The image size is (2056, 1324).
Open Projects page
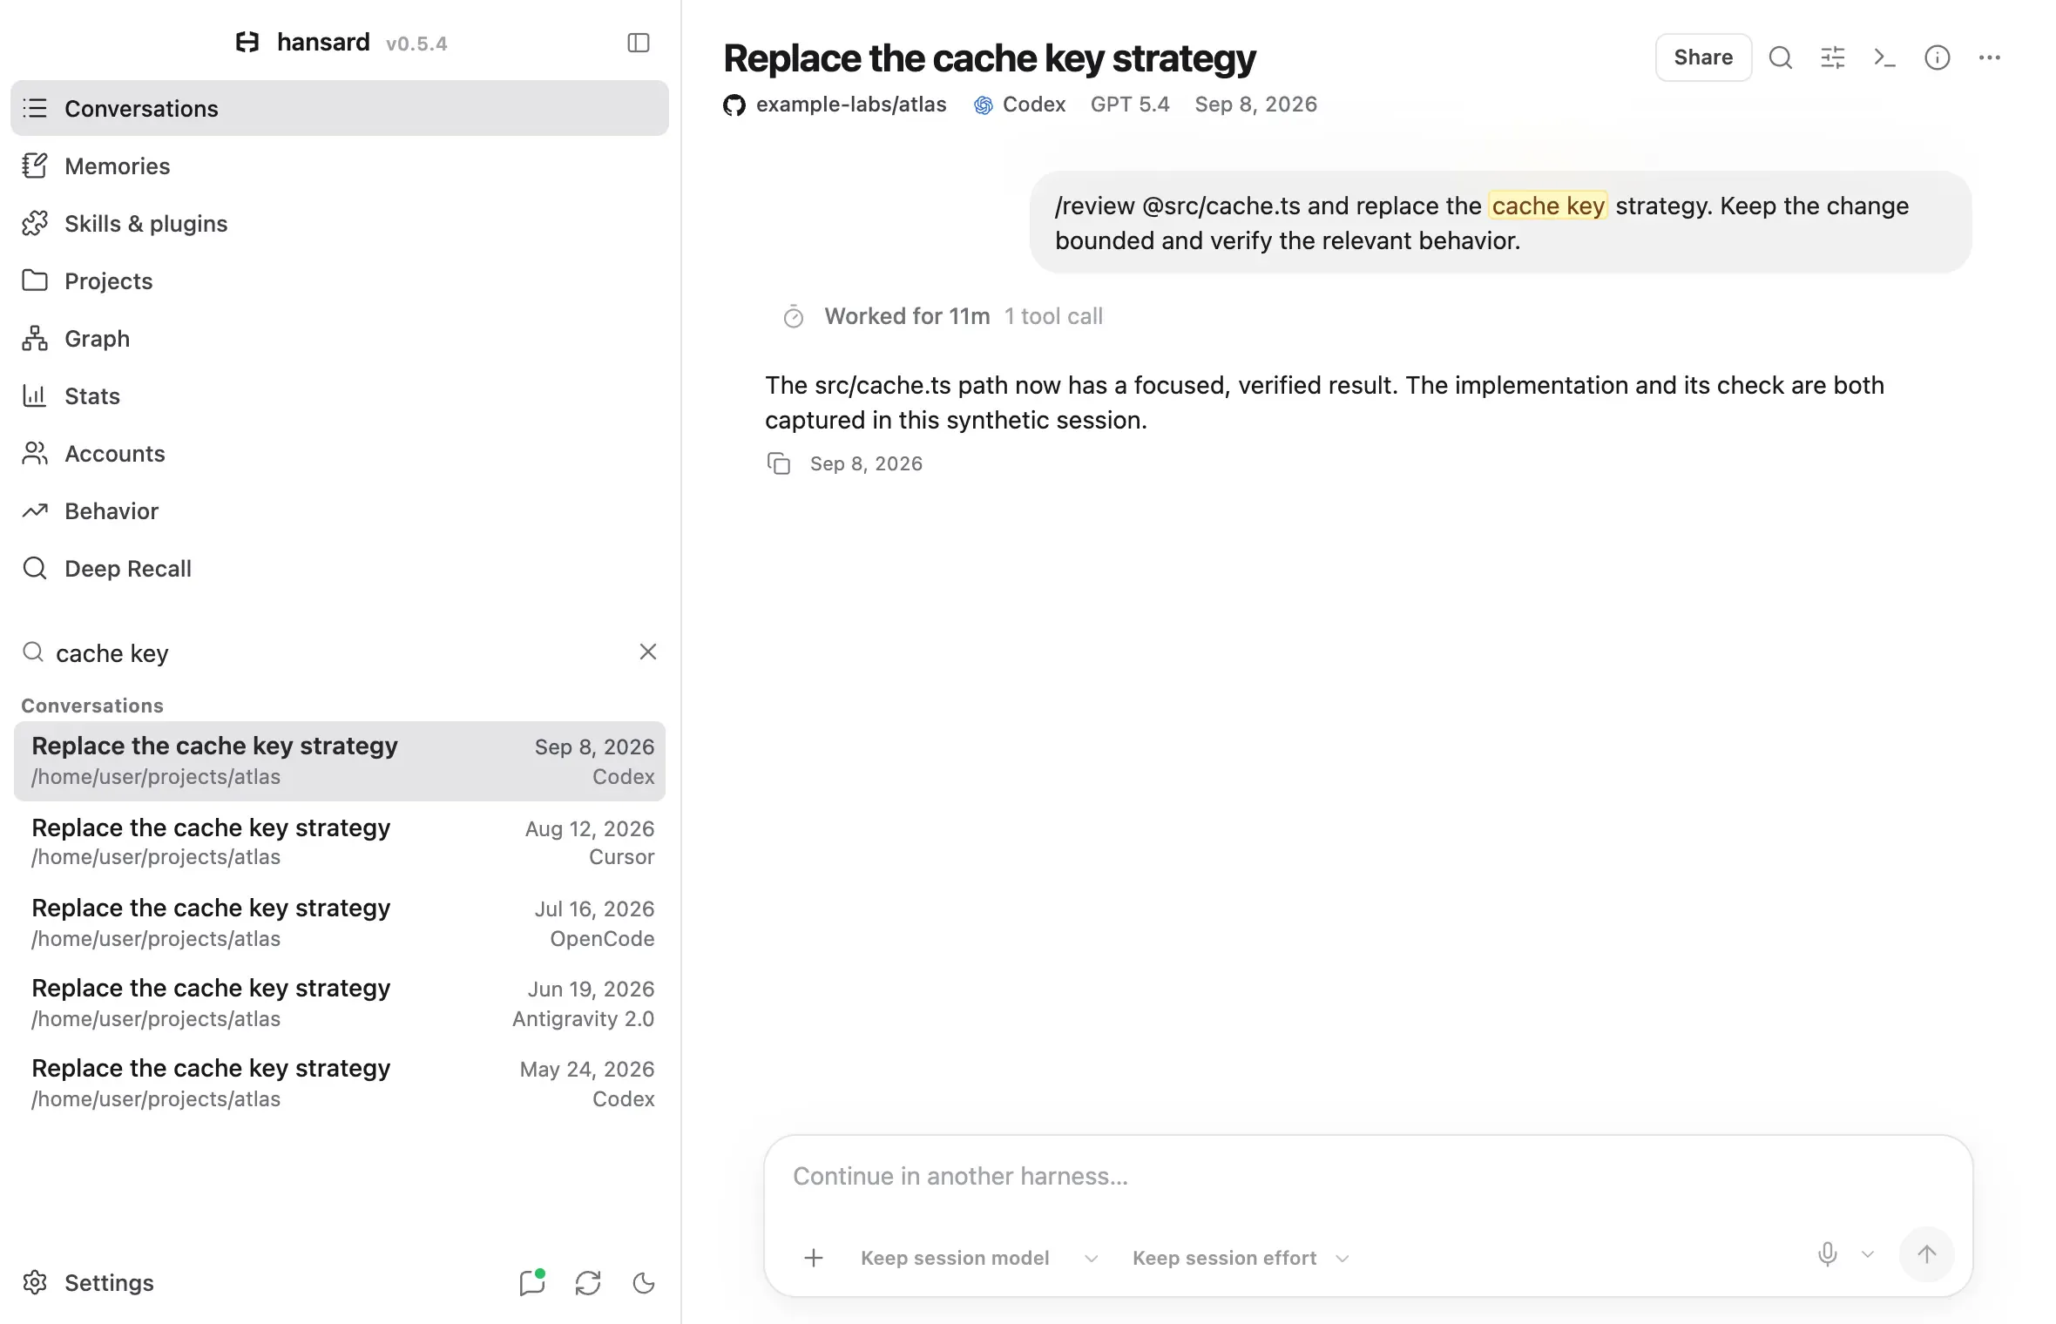(x=340, y=280)
